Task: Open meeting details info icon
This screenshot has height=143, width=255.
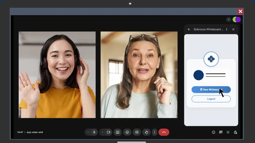Action: click(214, 132)
